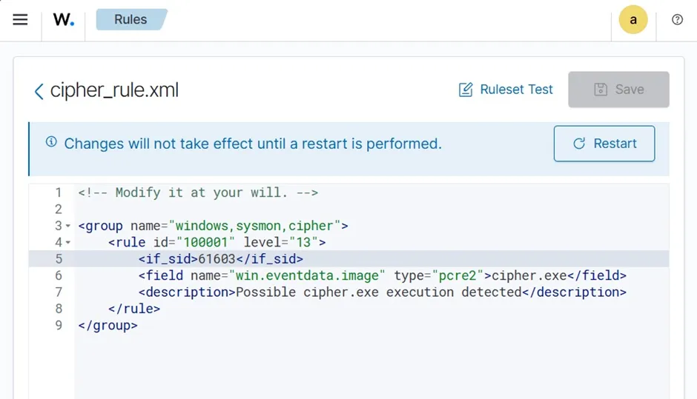Image resolution: width=697 pixels, height=399 pixels.
Task: Click the refresh icon on Restart button
Action: click(x=579, y=144)
